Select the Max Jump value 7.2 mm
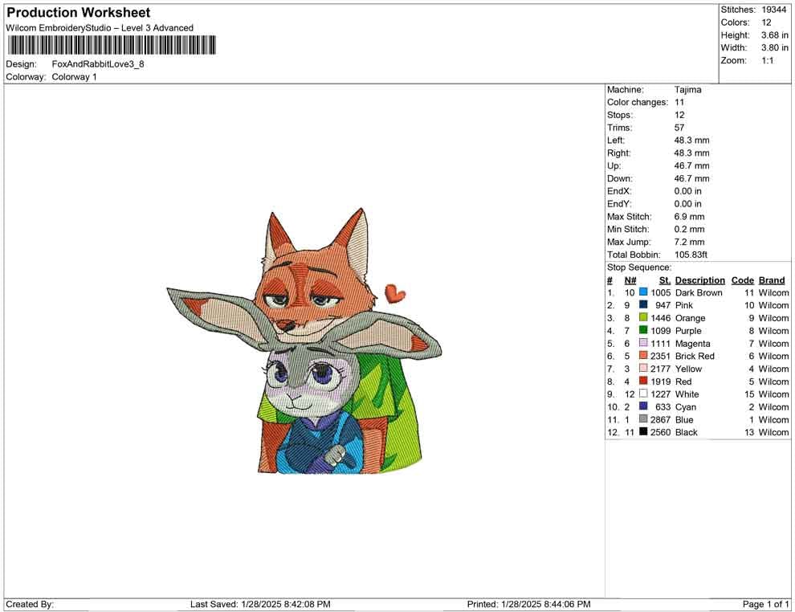The image size is (795, 612). click(x=689, y=242)
